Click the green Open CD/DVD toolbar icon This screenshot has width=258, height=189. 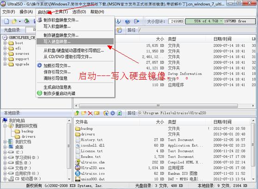point(27,21)
